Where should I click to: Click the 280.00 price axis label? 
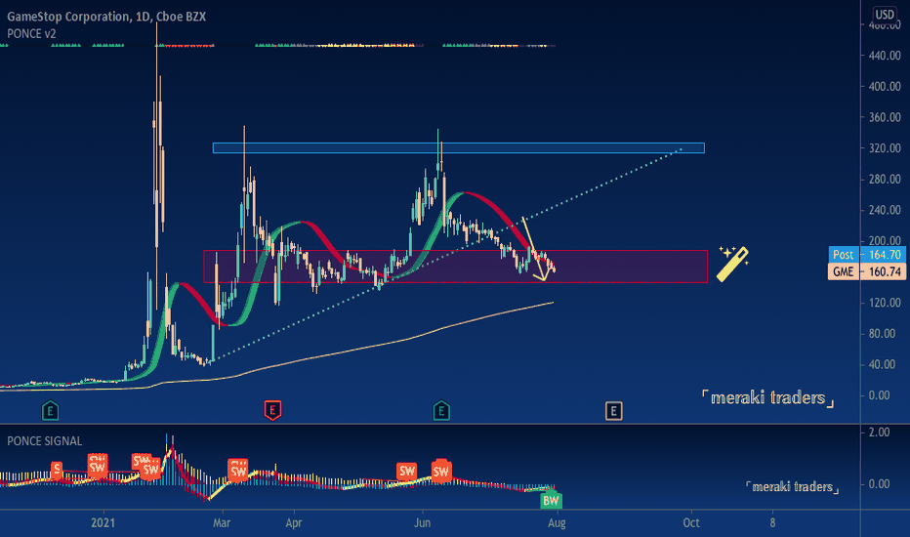(885, 179)
